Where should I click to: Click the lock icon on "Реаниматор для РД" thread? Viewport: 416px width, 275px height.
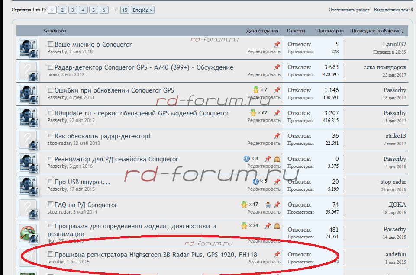pos(277,159)
